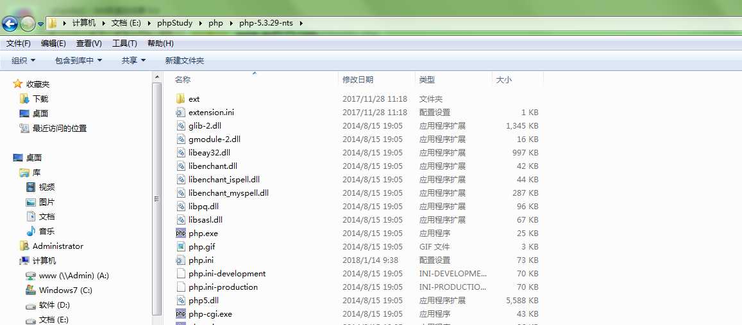
Task: Click the navigation pane vertical scrollbar
Action: pyautogui.click(x=156, y=198)
